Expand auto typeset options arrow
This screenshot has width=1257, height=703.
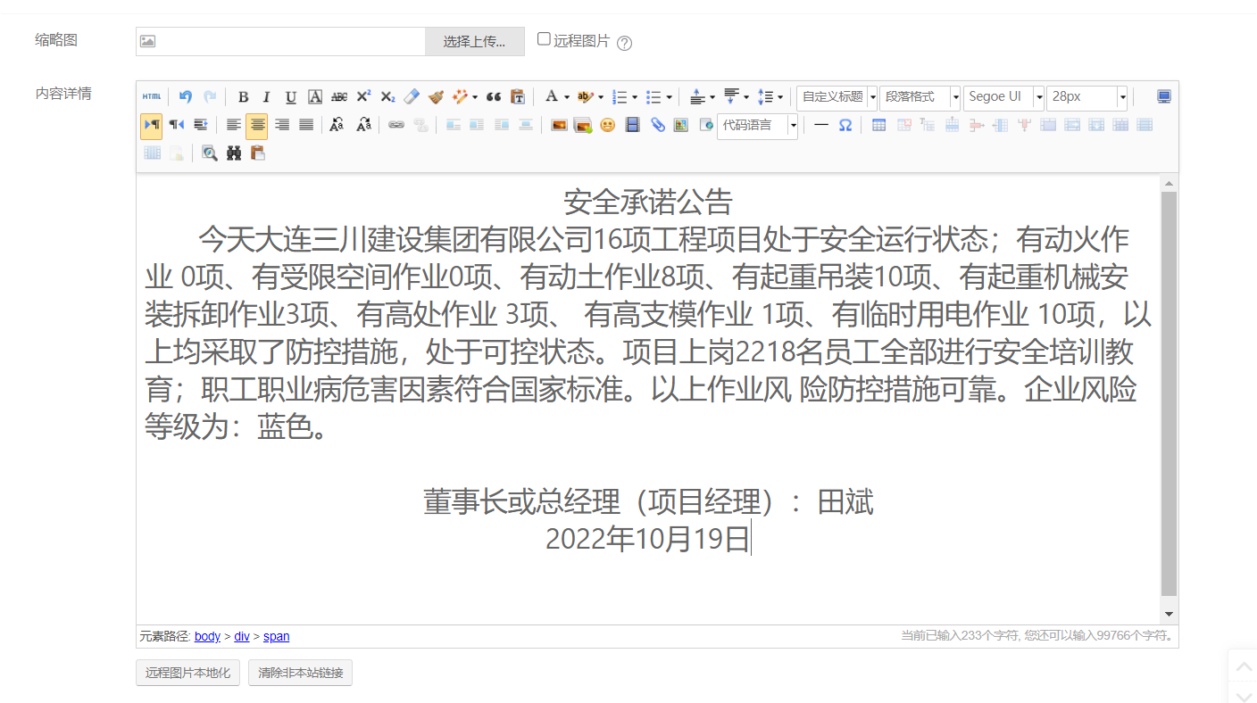pos(475,97)
